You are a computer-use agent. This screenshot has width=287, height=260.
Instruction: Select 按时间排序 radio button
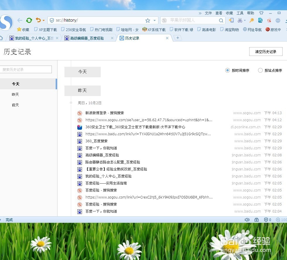[228, 71]
